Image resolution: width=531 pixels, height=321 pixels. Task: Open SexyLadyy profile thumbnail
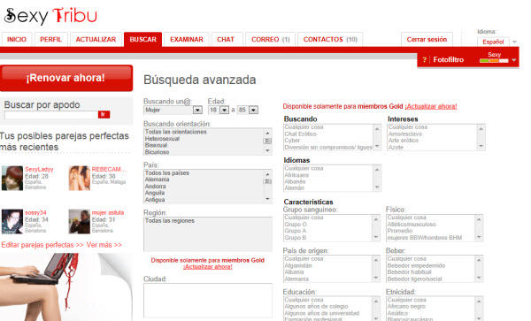click(x=12, y=178)
